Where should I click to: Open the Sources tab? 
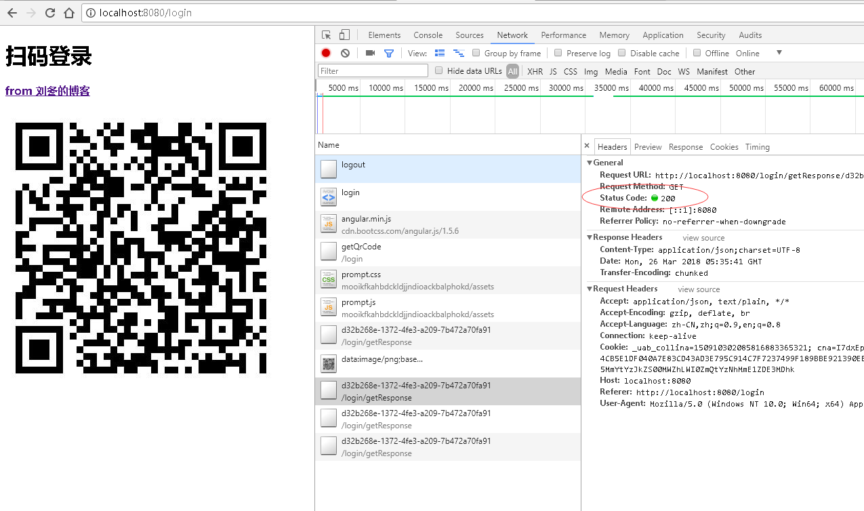click(x=470, y=35)
